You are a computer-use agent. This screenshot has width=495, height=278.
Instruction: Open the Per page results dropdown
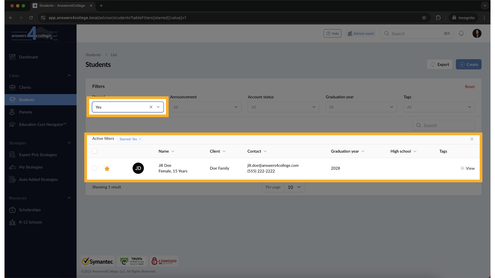coord(294,187)
